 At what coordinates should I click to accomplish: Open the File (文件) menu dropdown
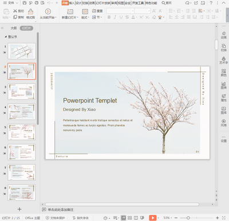click(11, 3)
